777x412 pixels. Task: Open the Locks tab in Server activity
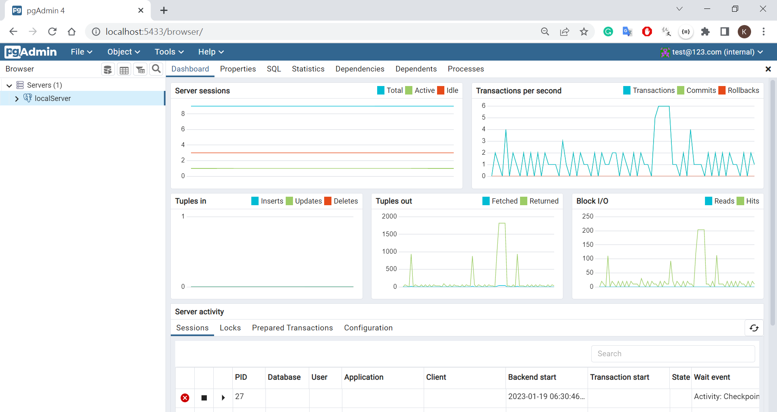coord(230,328)
